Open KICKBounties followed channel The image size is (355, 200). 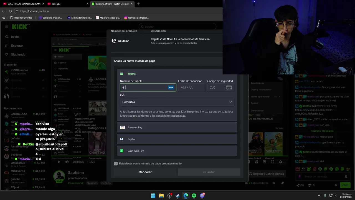tap(24, 71)
